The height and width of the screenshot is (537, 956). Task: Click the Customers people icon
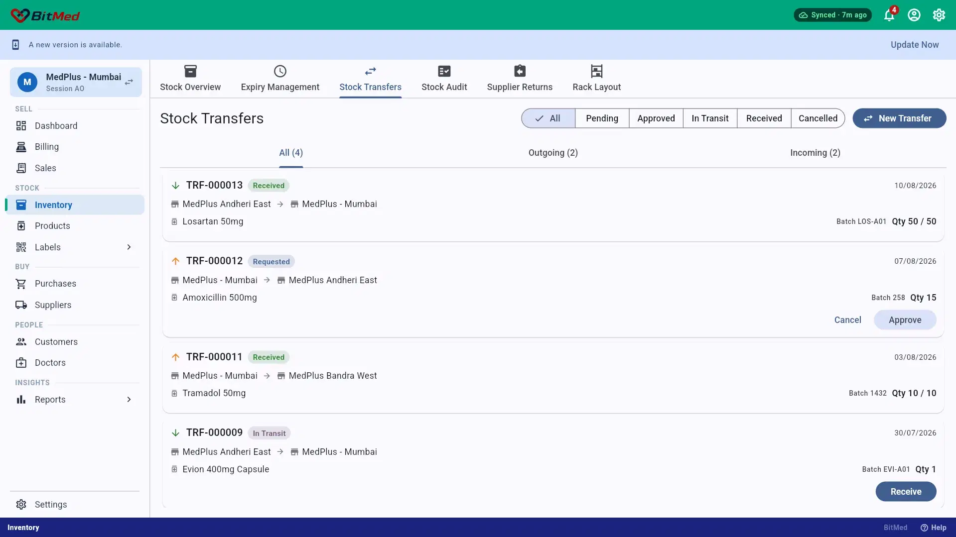coord(21,342)
